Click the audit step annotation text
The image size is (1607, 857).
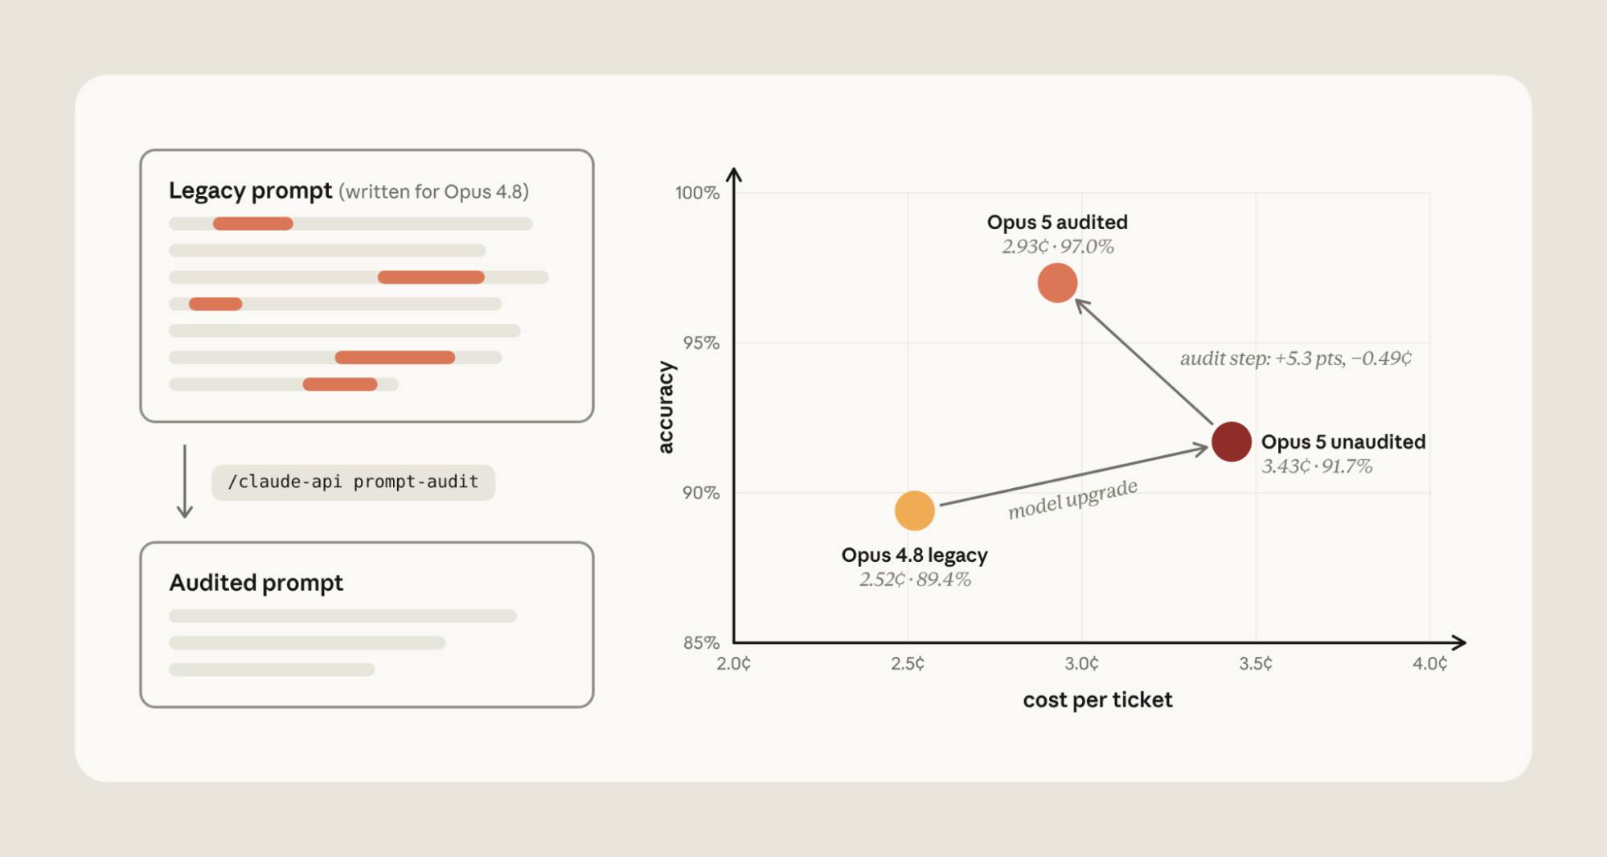(x=1296, y=359)
